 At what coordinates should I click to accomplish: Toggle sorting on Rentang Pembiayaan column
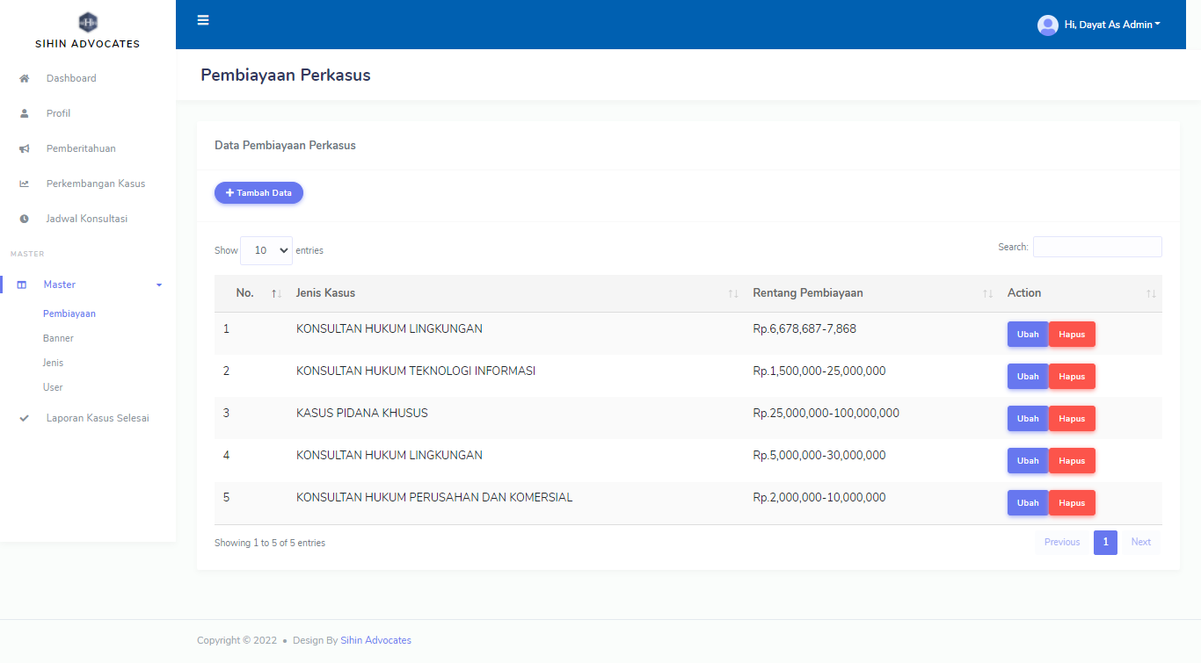point(986,292)
